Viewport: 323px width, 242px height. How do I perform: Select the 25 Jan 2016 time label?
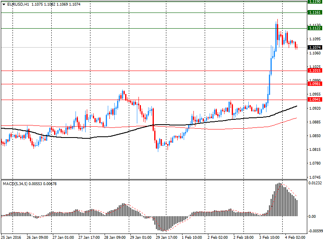point(11,238)
